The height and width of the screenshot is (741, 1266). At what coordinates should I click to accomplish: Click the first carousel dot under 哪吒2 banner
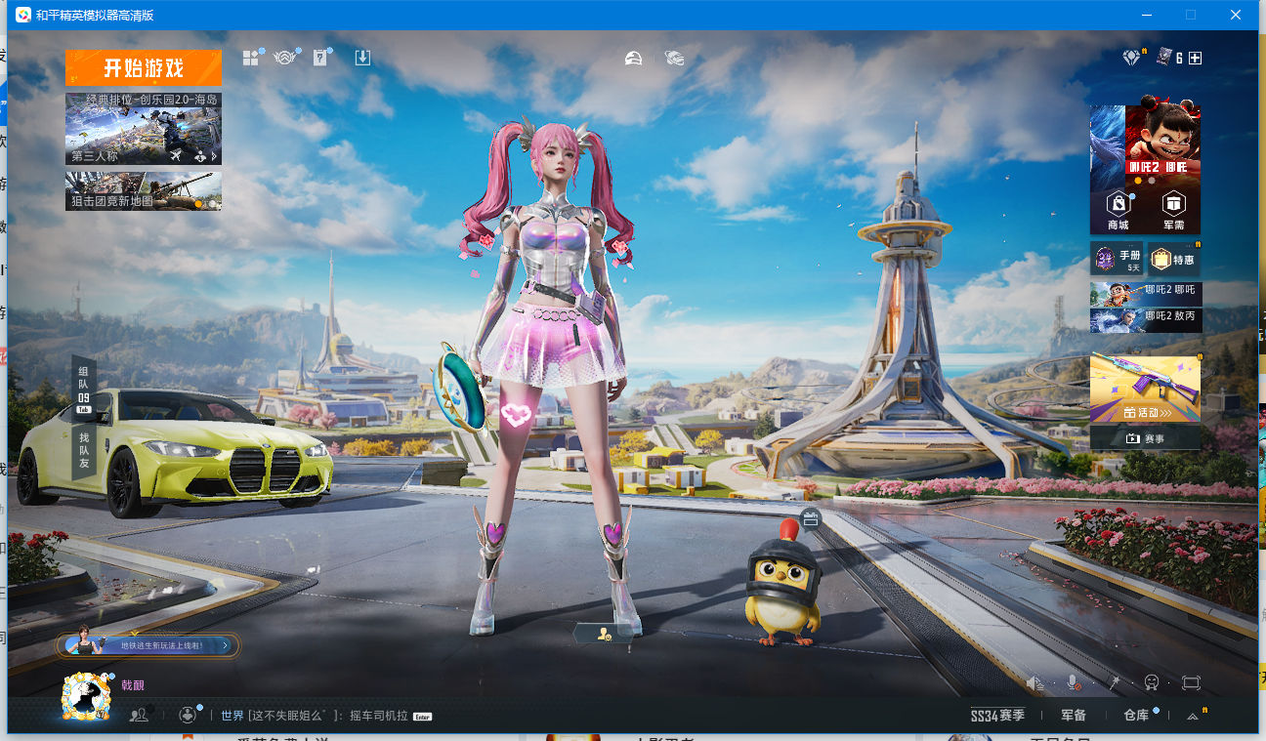(x=1137, y=181)
